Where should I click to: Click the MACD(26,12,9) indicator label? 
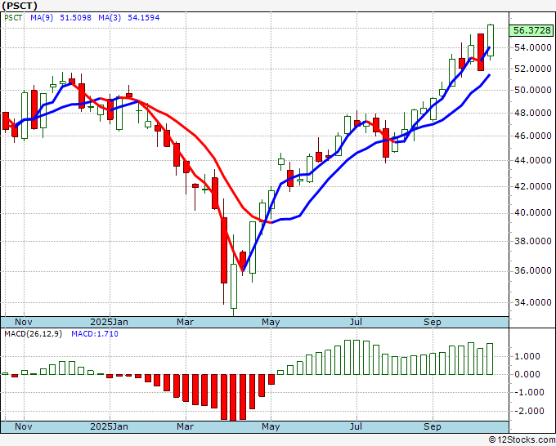coord(33,334)
